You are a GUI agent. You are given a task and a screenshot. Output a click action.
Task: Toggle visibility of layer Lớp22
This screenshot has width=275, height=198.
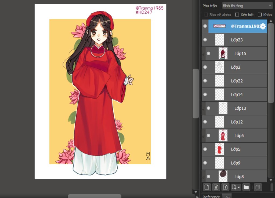tap(205, 81)
